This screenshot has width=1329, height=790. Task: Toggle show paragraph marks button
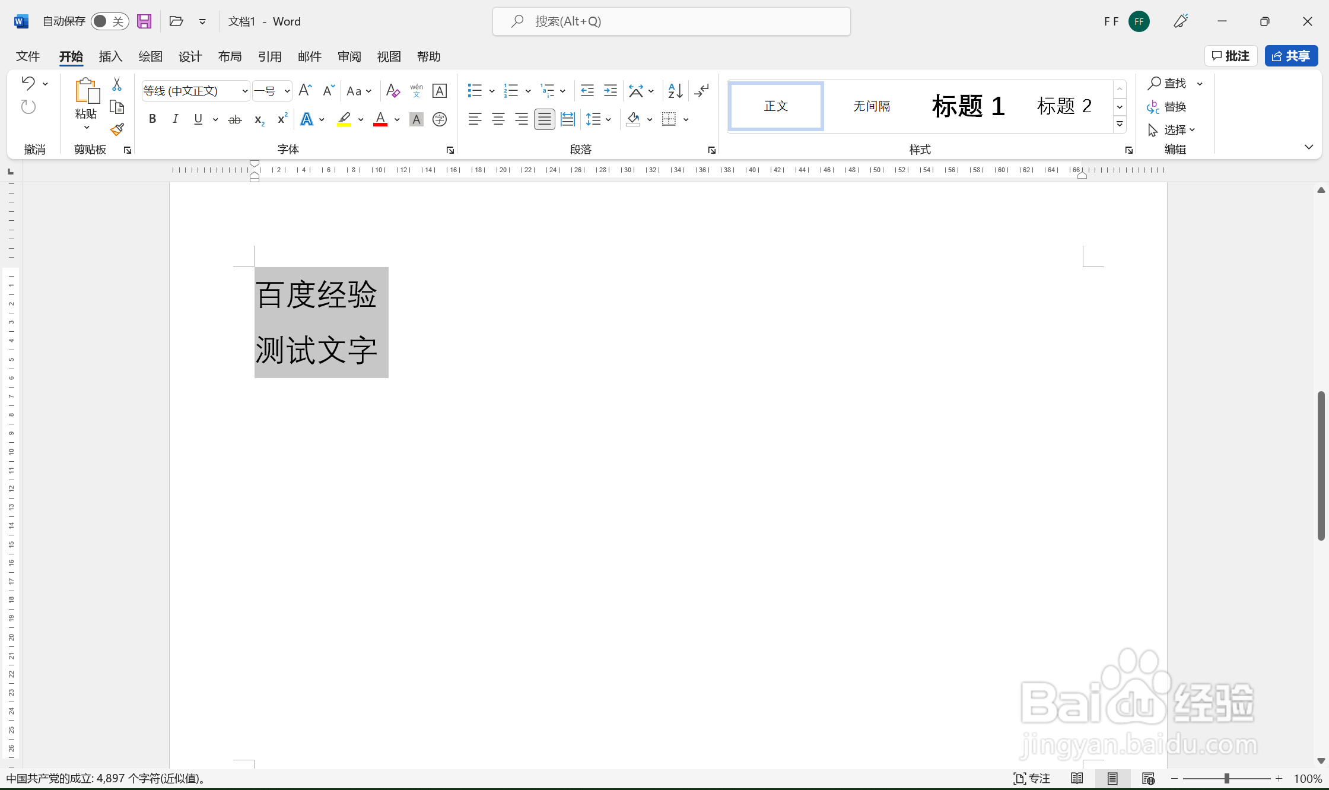click(701, 90)
